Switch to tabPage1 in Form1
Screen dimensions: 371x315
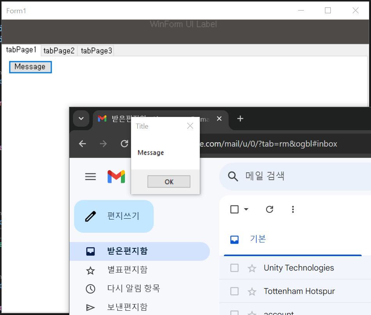21,50
